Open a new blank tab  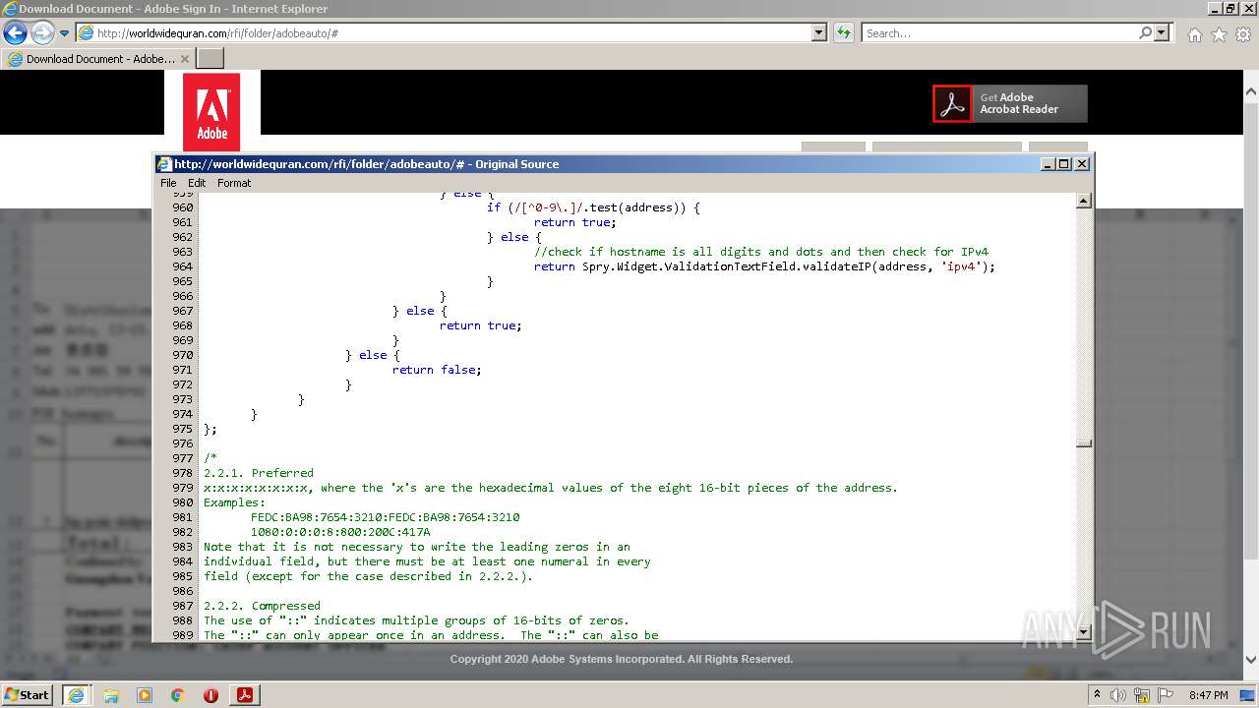tap(210, 59)
